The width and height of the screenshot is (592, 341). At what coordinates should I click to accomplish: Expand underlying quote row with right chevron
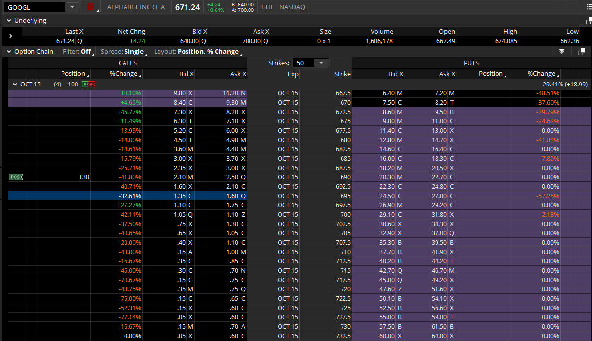11,36
